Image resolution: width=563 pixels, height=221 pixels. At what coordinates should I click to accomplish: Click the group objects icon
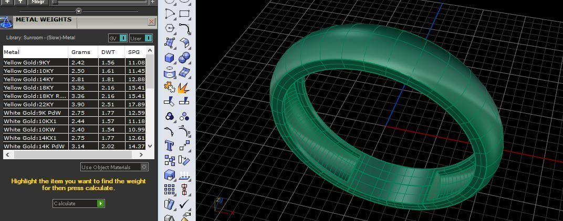[x=170, y=116]
